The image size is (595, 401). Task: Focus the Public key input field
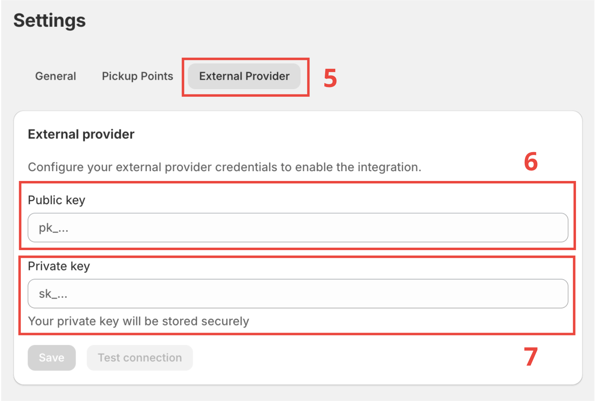297,228
